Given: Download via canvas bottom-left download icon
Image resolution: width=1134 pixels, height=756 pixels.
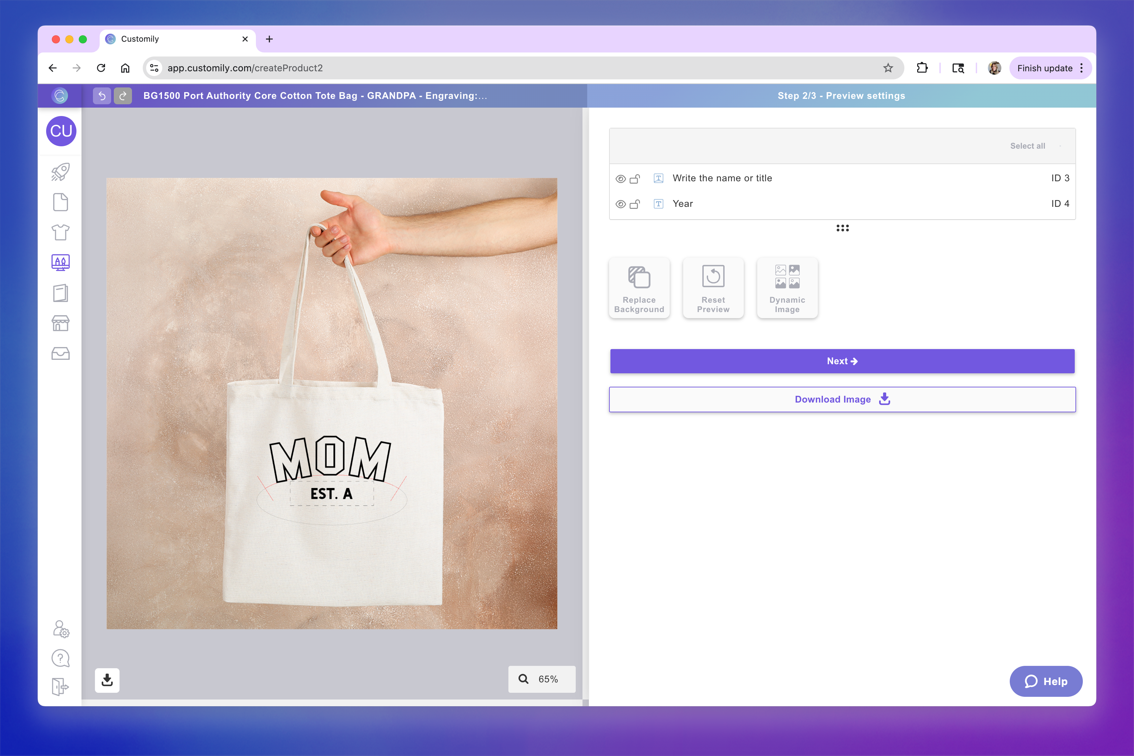Looking at the screenshot, I should pos(107,680).
